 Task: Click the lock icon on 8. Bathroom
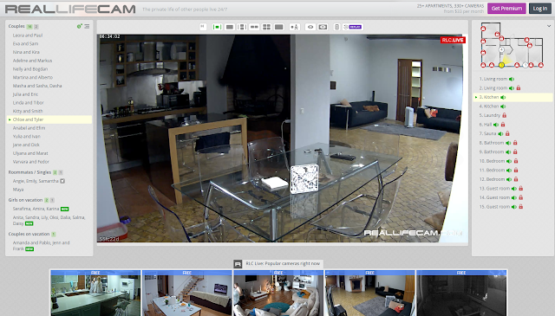click(515, 143)
